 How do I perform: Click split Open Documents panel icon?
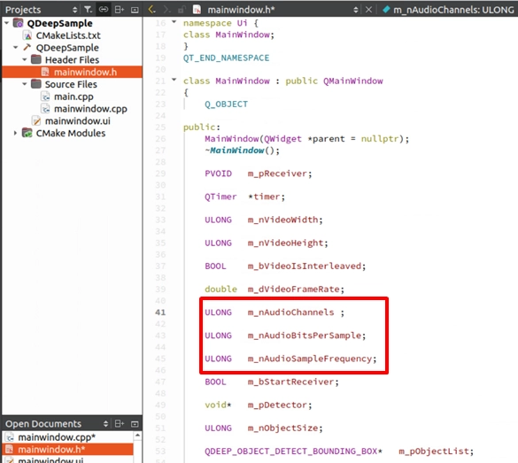(120, 423)
